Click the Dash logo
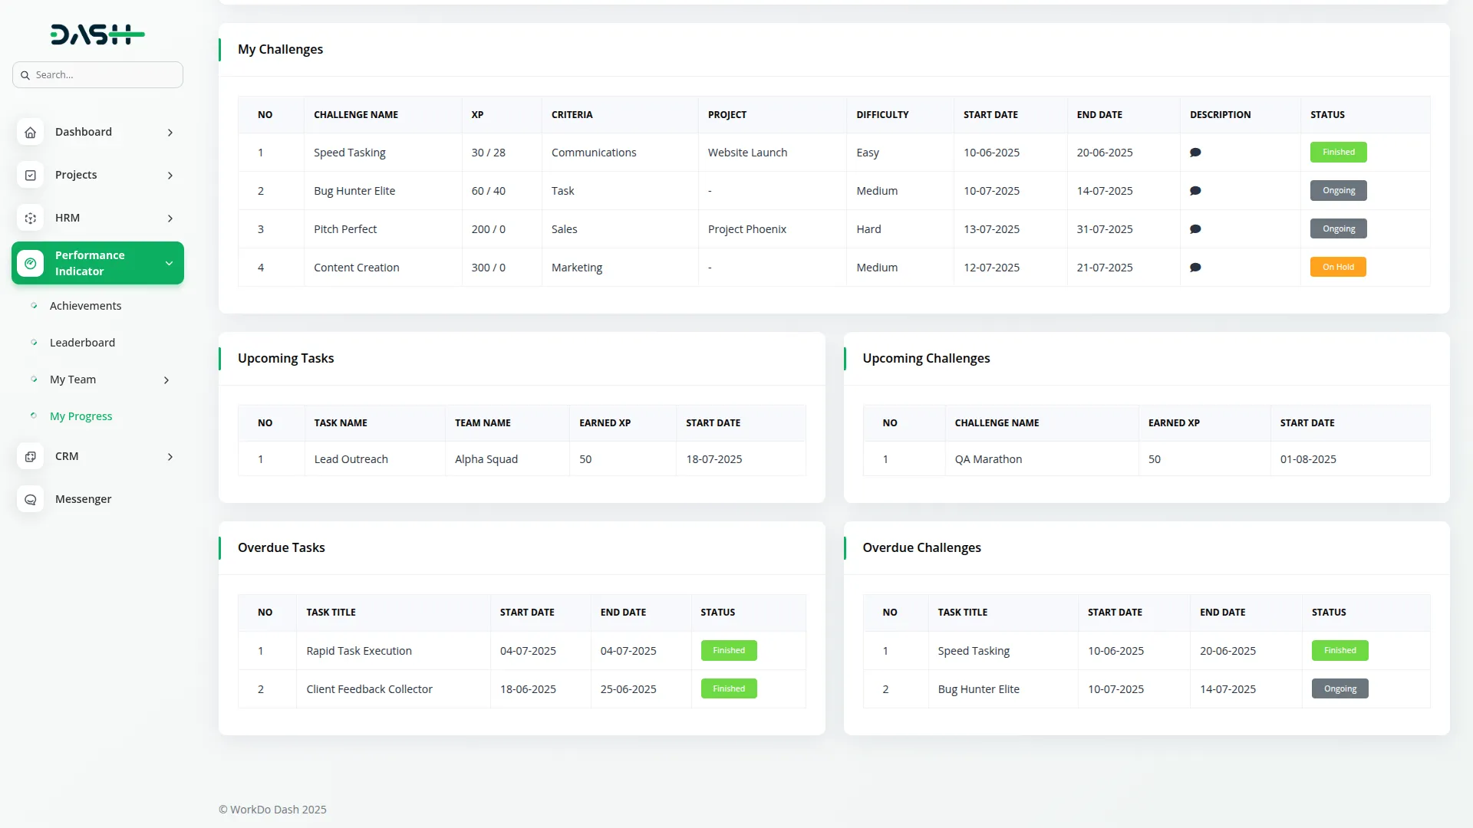 point(97,34)
